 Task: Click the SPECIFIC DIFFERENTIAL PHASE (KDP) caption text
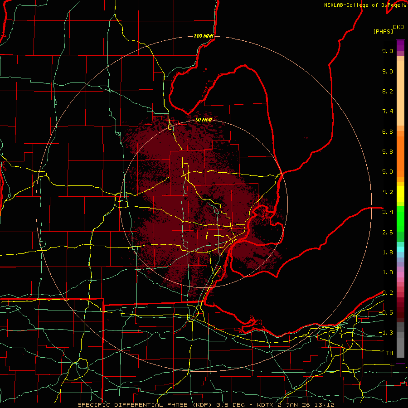tap(144, 405)
